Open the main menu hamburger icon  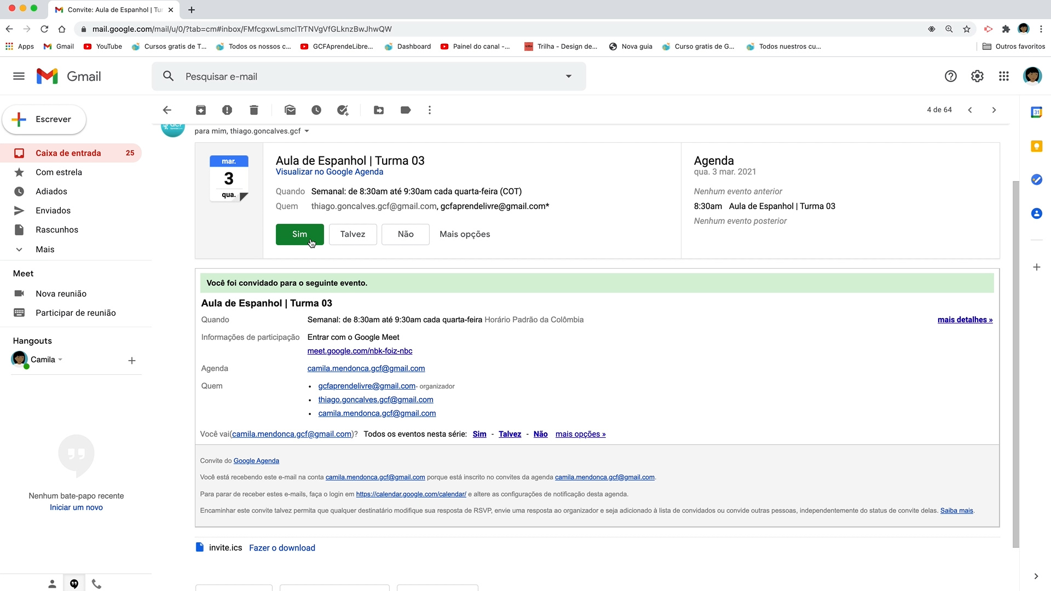tap(19, 76)
